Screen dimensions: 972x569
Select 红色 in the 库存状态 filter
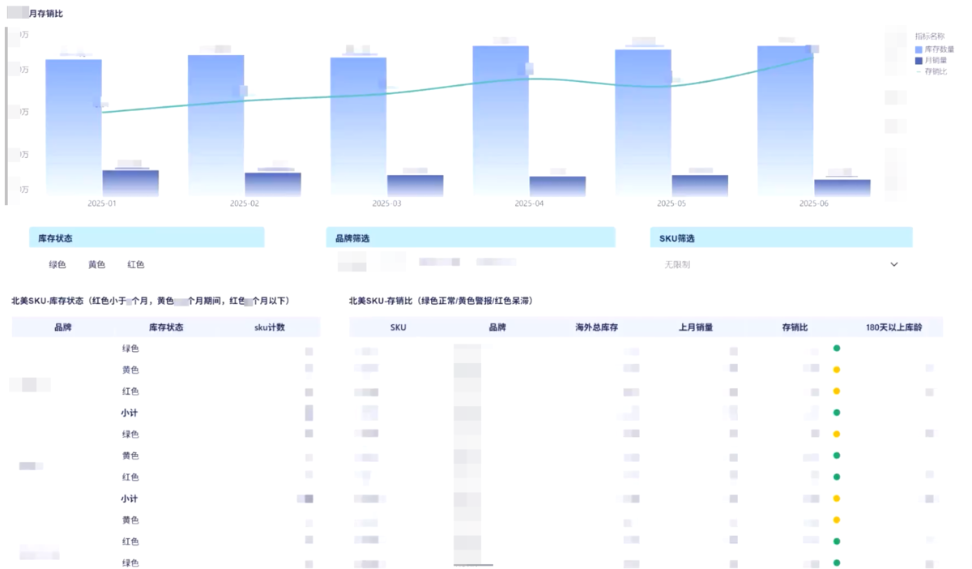pyautogui.click(x=136, y=264)
